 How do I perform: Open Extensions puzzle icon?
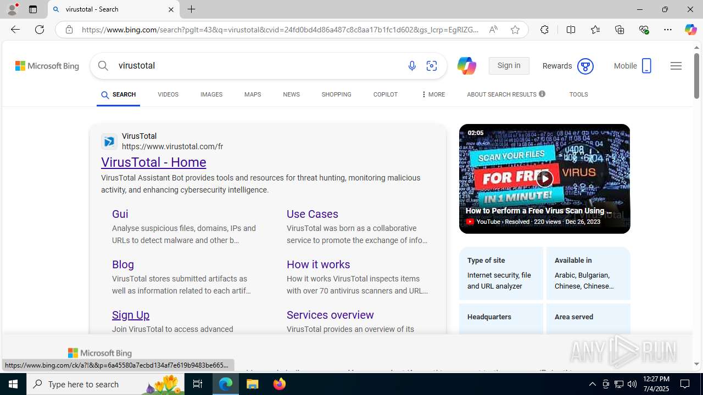click(x=544, y=30)
